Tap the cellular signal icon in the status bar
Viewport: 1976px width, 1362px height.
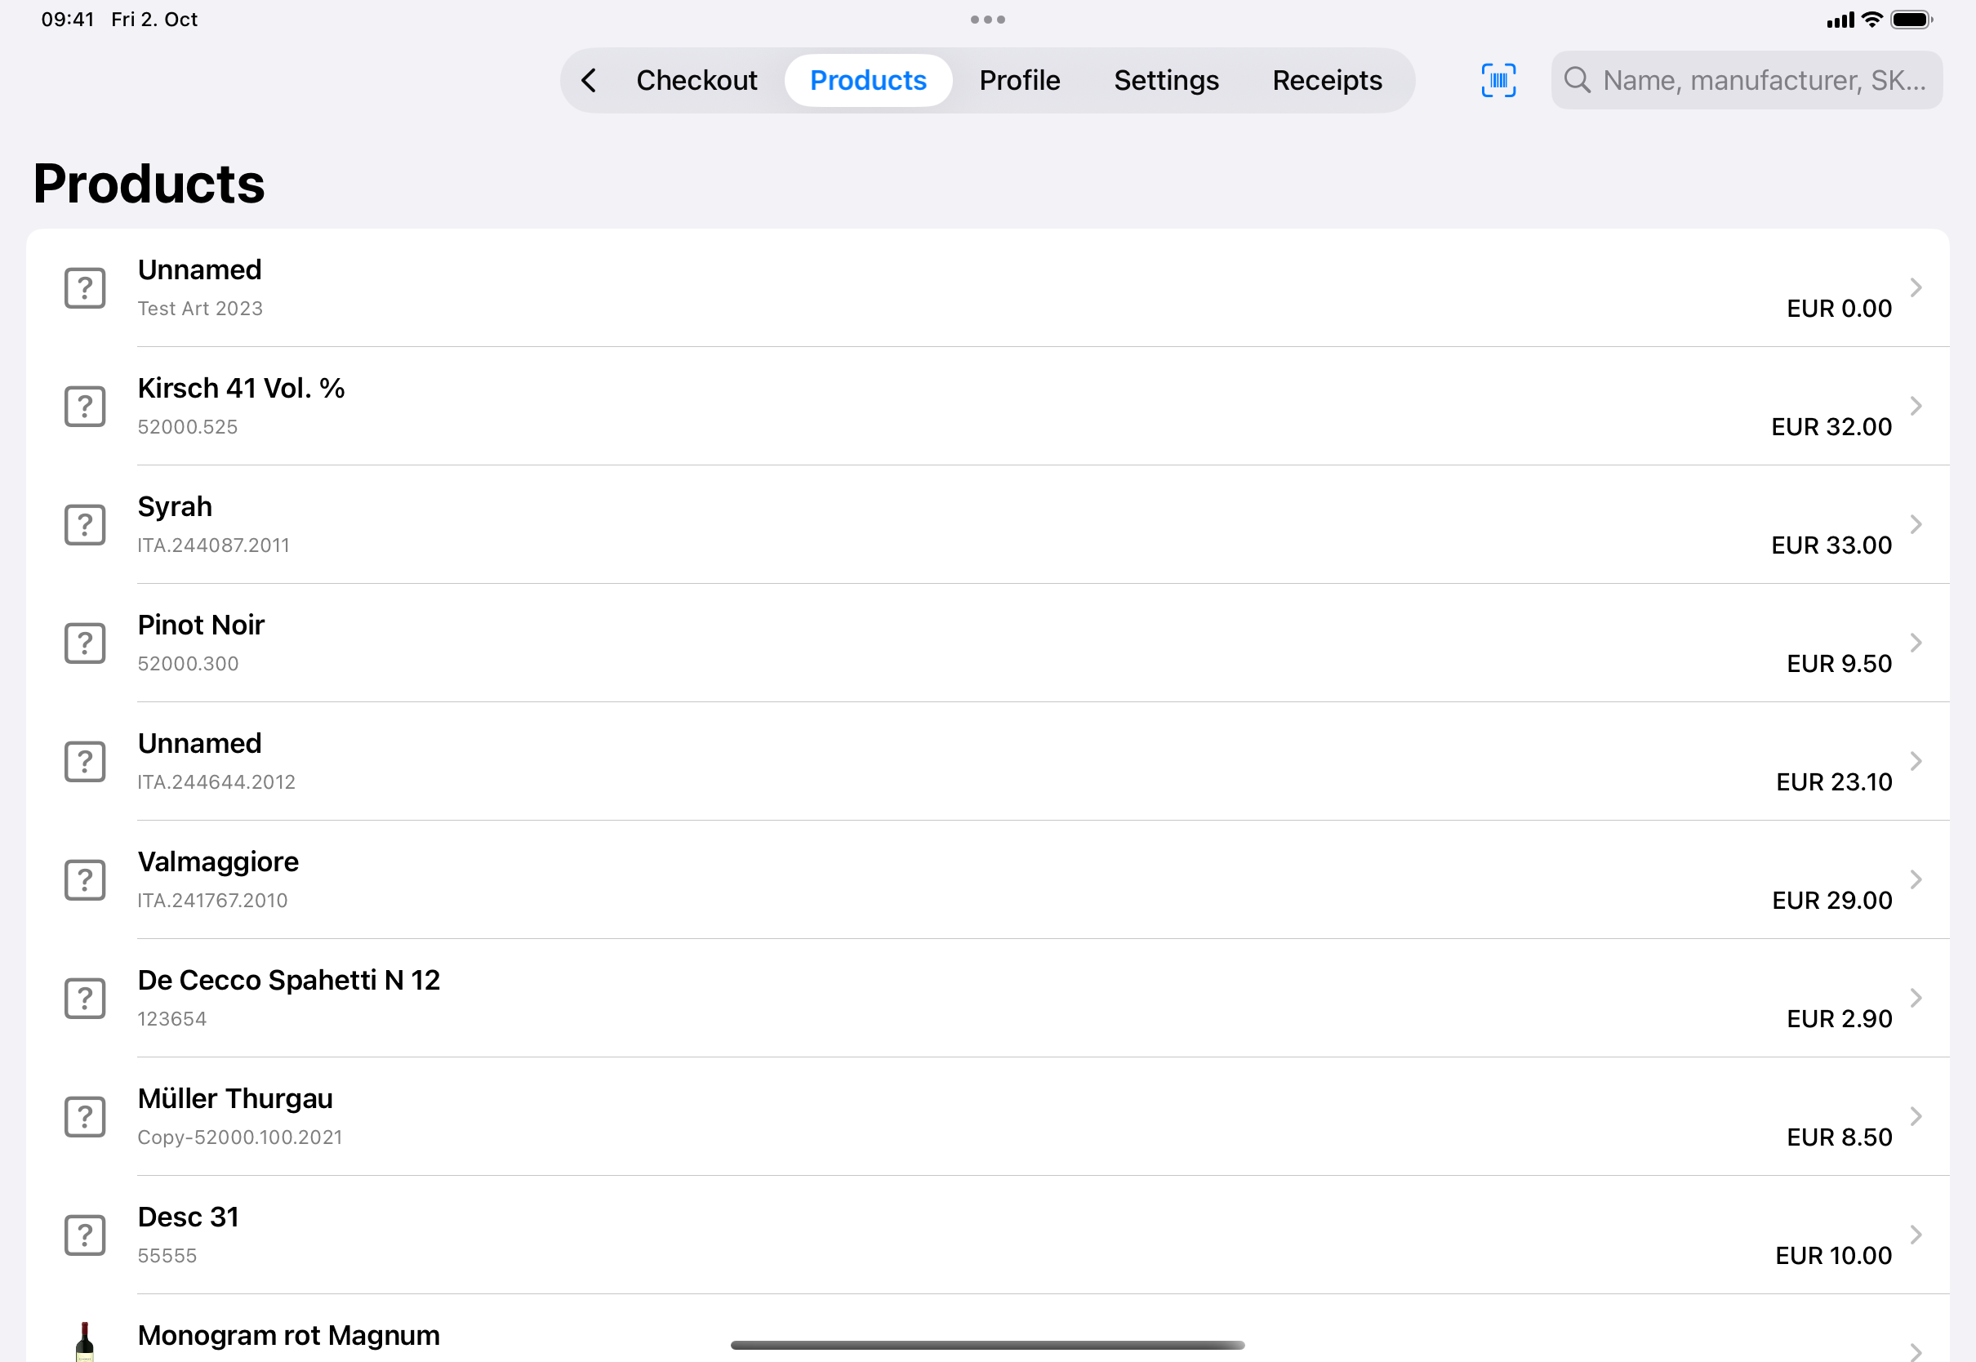(1840, 20)
